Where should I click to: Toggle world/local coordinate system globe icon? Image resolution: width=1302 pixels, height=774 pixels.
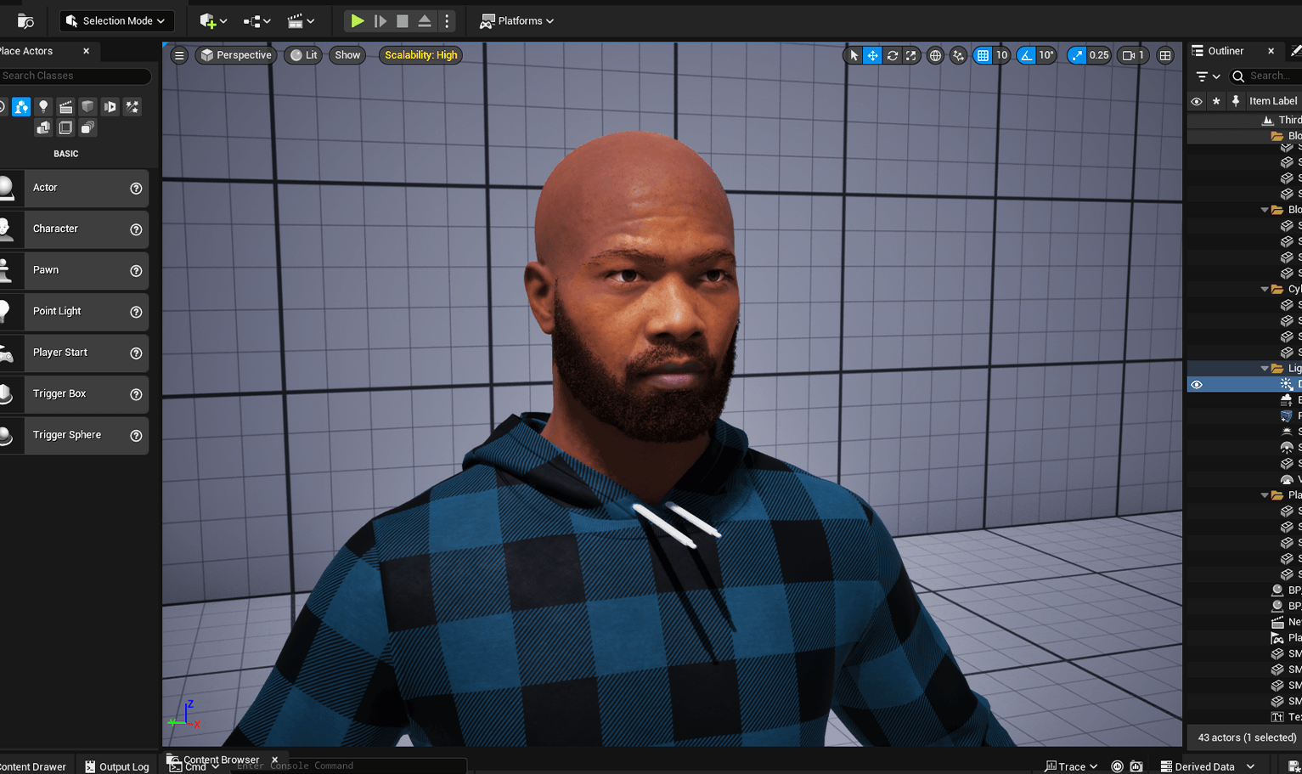pyautogui.click(x=935, y=55)
